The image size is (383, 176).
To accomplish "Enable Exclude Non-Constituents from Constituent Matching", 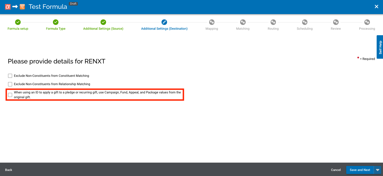I will (10, 76).
